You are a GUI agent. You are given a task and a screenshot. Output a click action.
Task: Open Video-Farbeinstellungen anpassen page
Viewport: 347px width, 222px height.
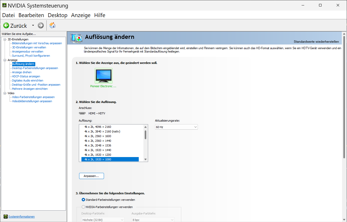point(33,97)
